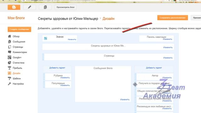This screenshot has height=113, width=201.
Task: Click the orange Blogger logo button
Action: coord(14,7)
